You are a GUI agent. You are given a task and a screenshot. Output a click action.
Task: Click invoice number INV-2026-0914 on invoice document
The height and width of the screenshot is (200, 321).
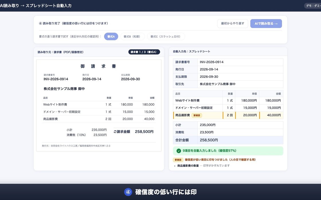[x=56, y=79]
